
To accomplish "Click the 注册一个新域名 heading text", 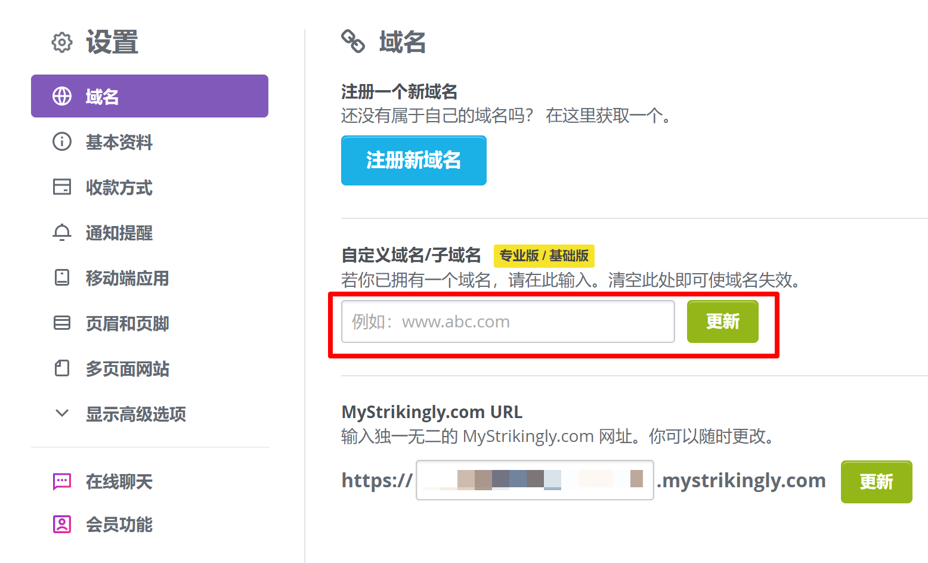I will [x=399, y=91].
